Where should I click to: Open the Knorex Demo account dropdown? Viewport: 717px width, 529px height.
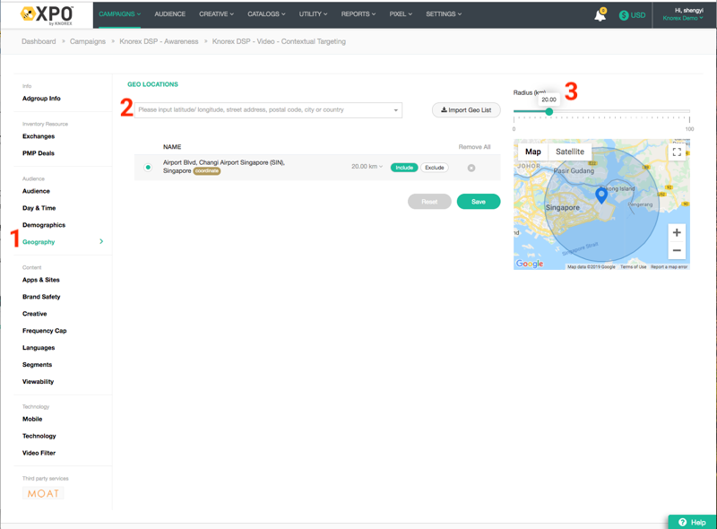pyautogui.click(x=682, y=18)
